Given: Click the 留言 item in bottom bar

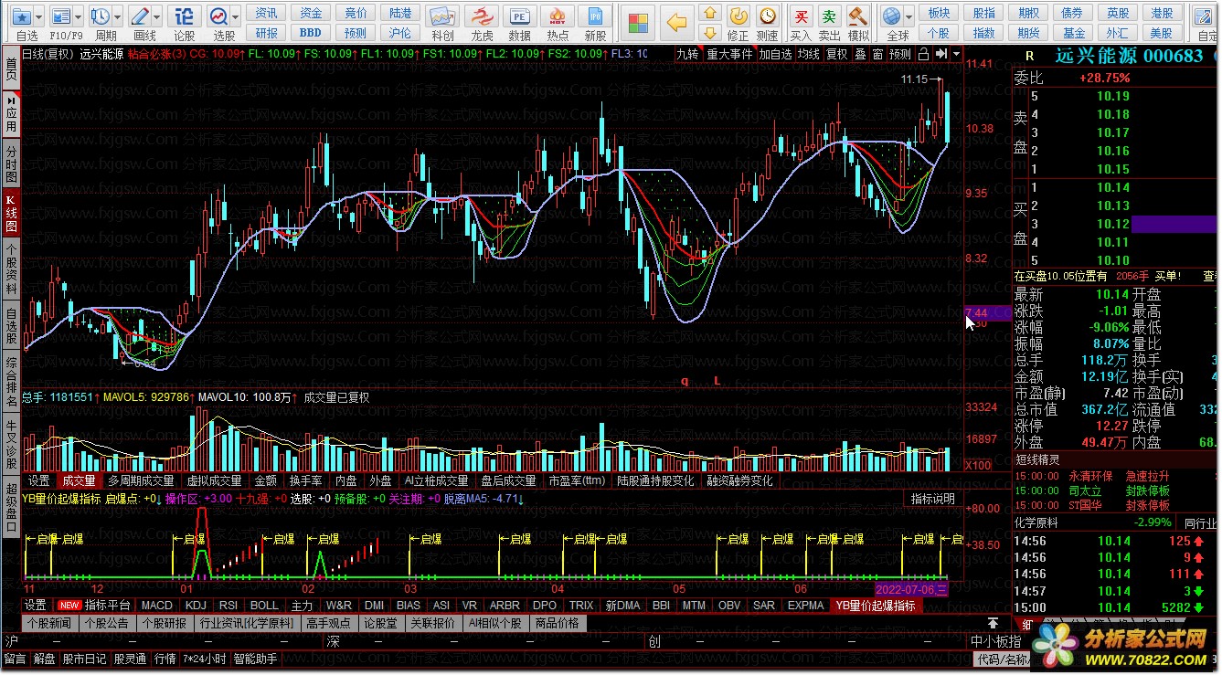Looking at the screenshot, I should point(15,659).
